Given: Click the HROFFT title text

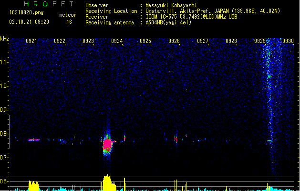Looking at the screenshot, I should 49,4.
